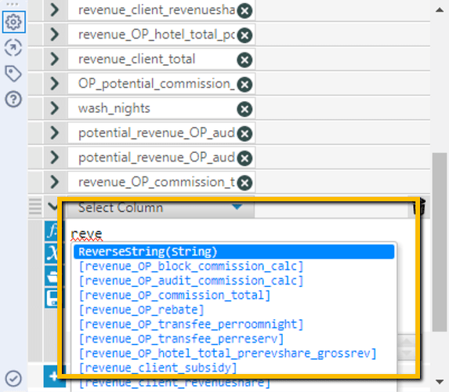Click the scrollbar down arrow
Image resolution: width=449 pixels, height=392 pixels.
coord(440,381)
